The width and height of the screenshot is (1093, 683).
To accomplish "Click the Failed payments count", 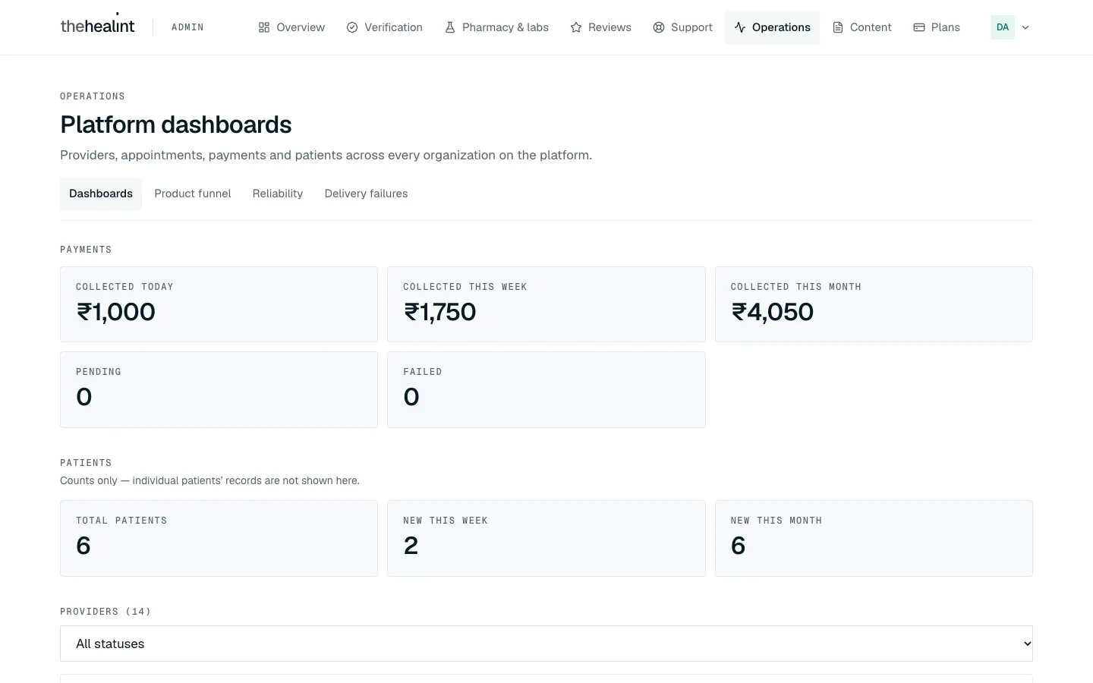I will click(x=411, y=397).
